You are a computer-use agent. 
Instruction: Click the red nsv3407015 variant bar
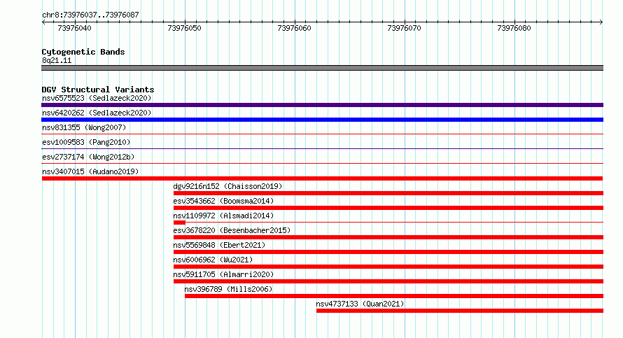coord(322,178)
